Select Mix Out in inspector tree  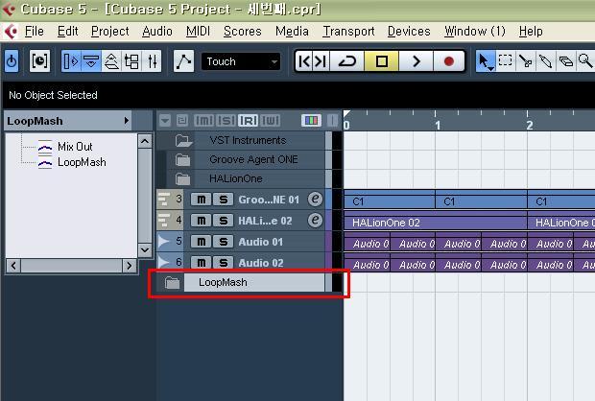coord(75,147)
